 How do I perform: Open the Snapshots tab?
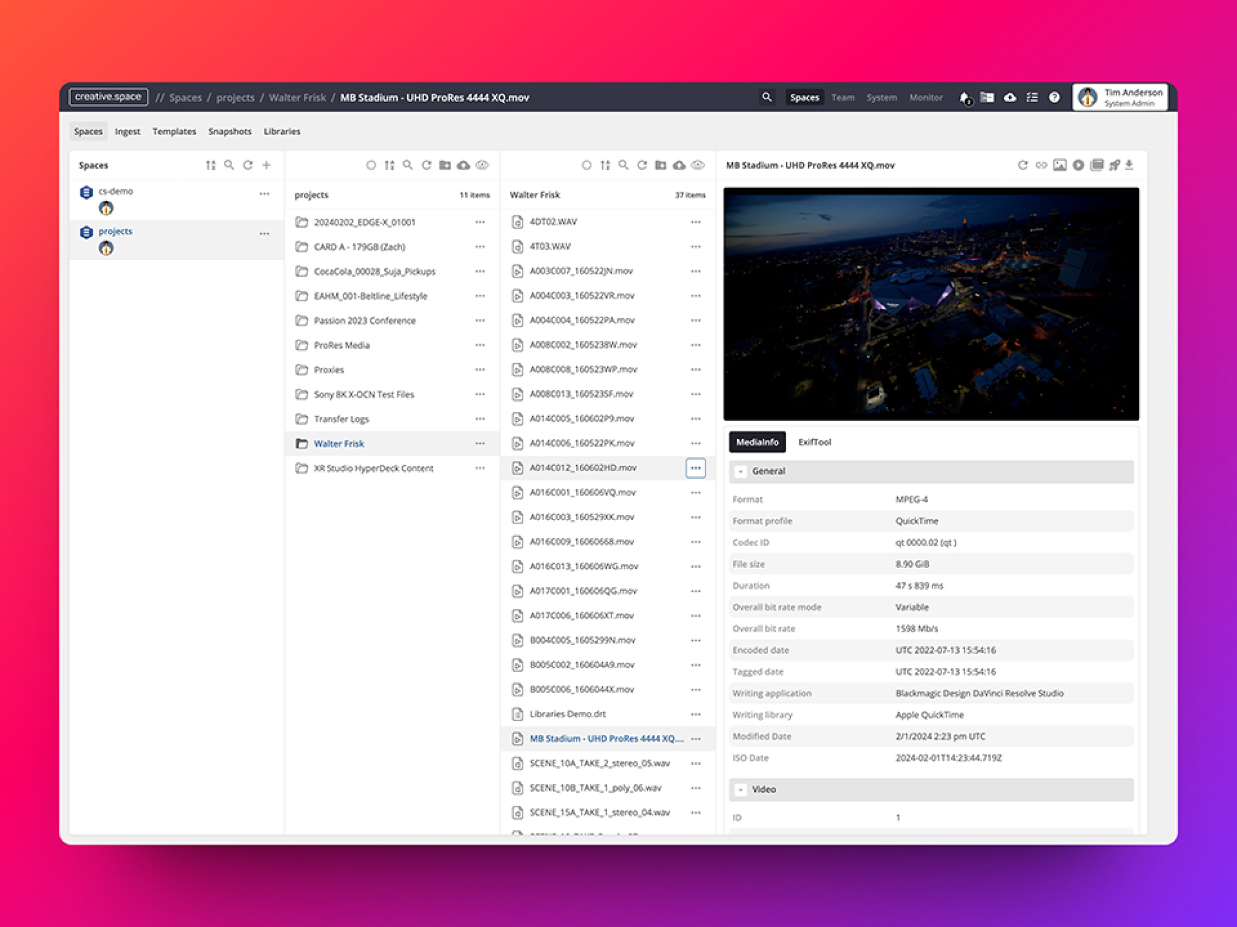(x=230, y=132)
